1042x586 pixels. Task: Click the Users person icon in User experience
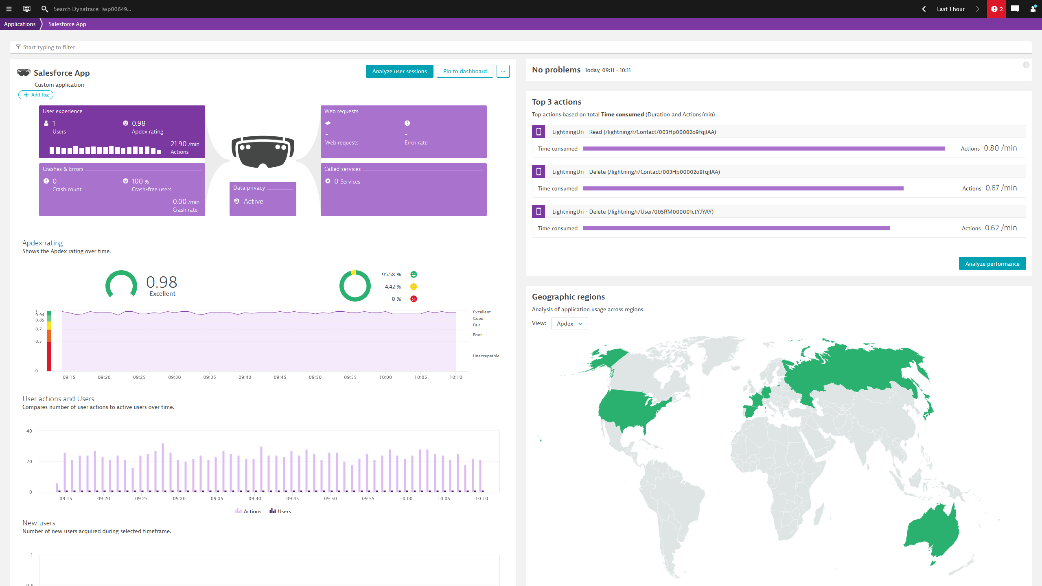click(46, 123)
